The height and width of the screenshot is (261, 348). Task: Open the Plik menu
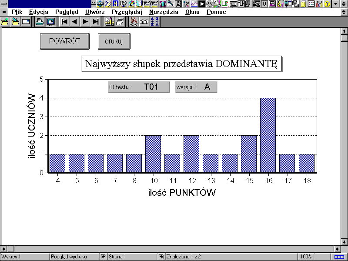pos(17,12)
